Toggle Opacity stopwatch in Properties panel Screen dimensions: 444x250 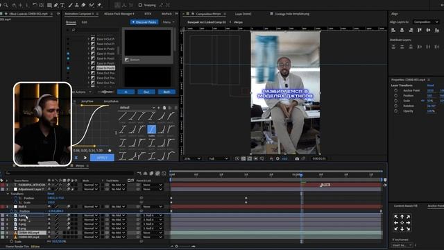point(395,111)
